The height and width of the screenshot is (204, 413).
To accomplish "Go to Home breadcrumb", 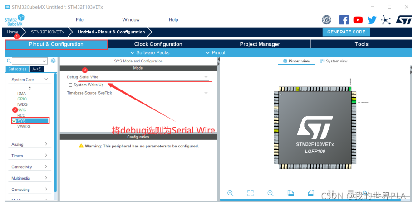I will pos(12,32).
